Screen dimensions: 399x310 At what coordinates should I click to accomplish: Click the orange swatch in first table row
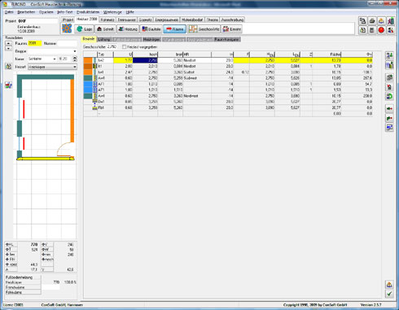tap(88, 60)
